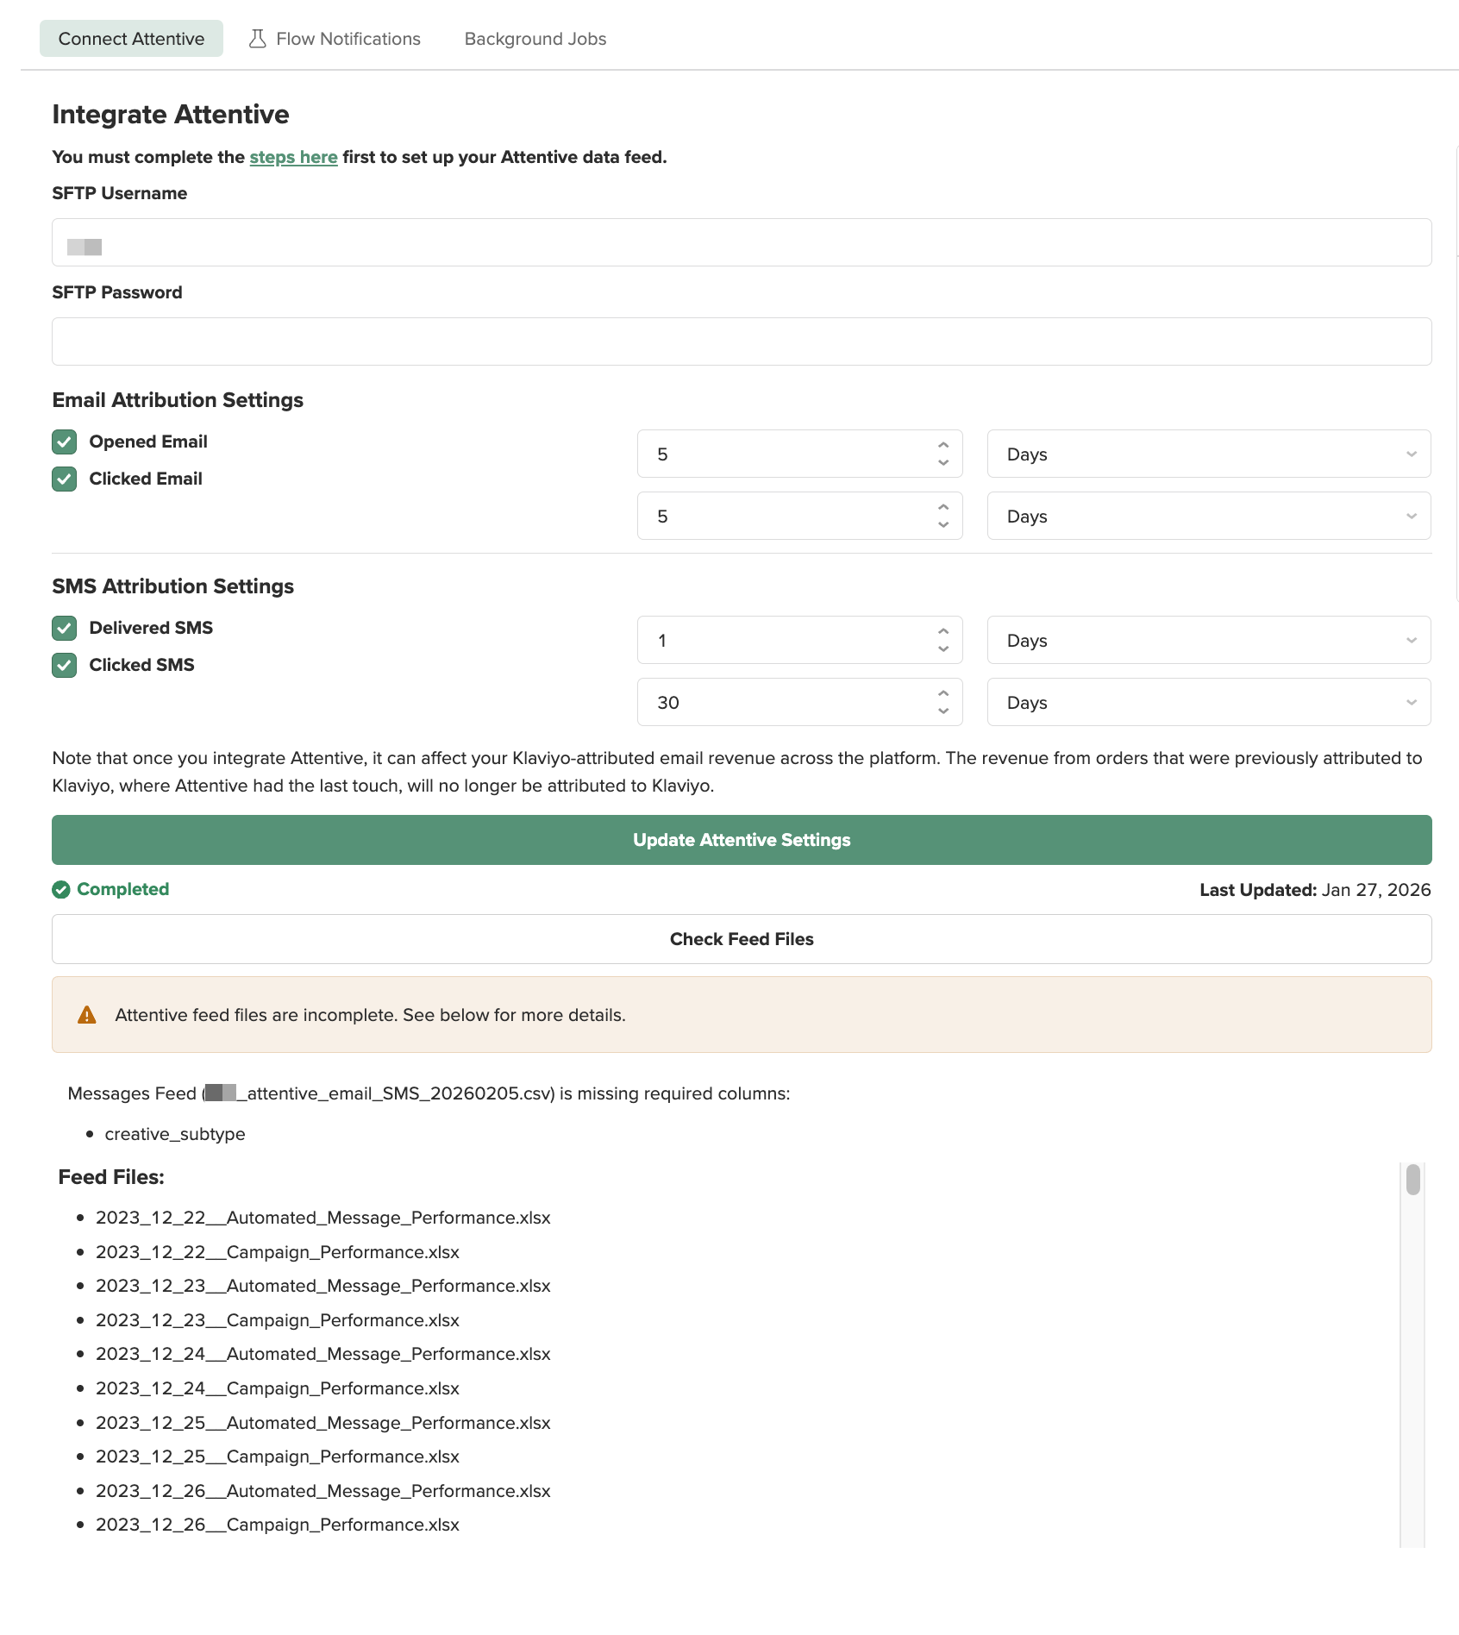
Task: Click the green Completed checkmark icon
Action: 61,890
